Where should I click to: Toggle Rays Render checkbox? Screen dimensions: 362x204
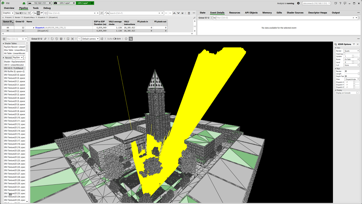click(346, 71)
